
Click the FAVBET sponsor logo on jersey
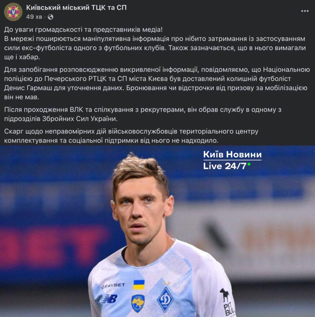click(113, 285)
